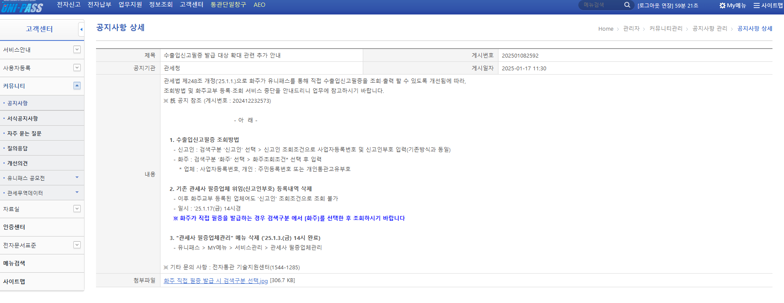The width and height of the screenshot is (784, 303).
Task: Open the 통관단일창구 top menu
Action: tap(228, 5)
